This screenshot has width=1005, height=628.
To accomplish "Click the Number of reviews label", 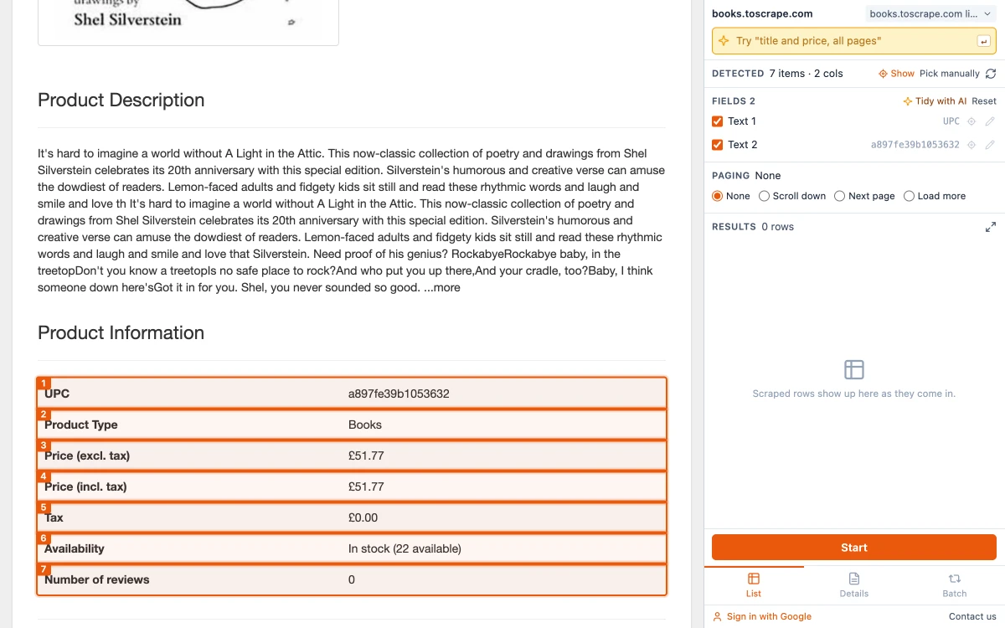I will tap(97, 579).
